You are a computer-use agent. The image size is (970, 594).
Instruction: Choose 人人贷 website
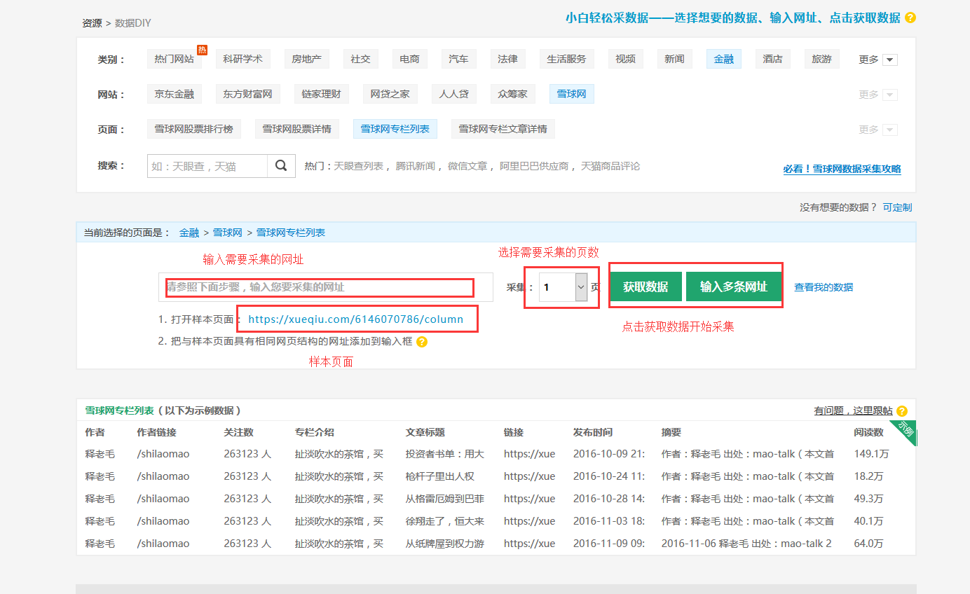[454, 94]
